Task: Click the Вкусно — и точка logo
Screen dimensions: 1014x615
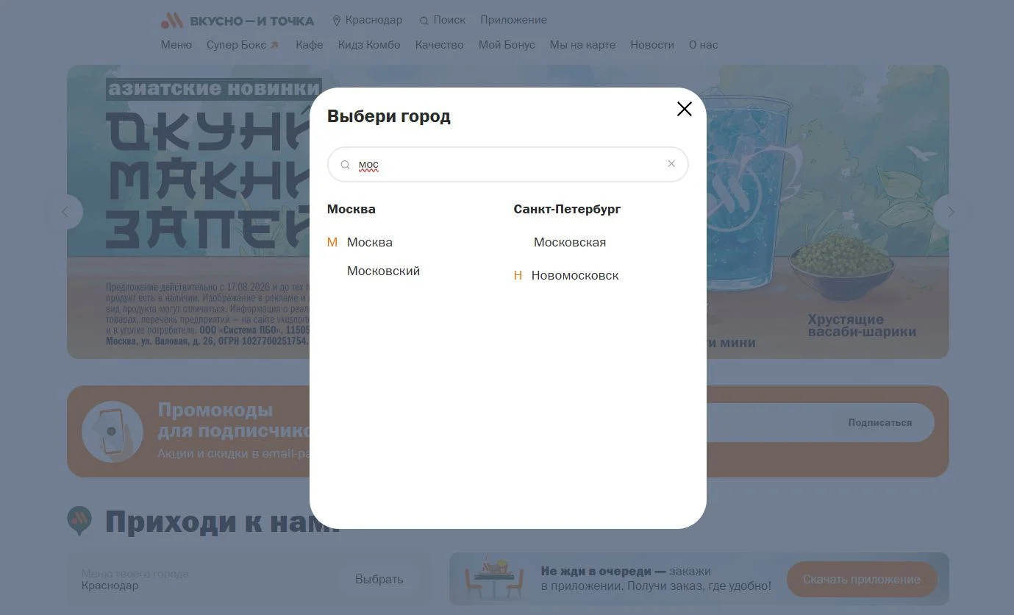Action: [238, 20]
